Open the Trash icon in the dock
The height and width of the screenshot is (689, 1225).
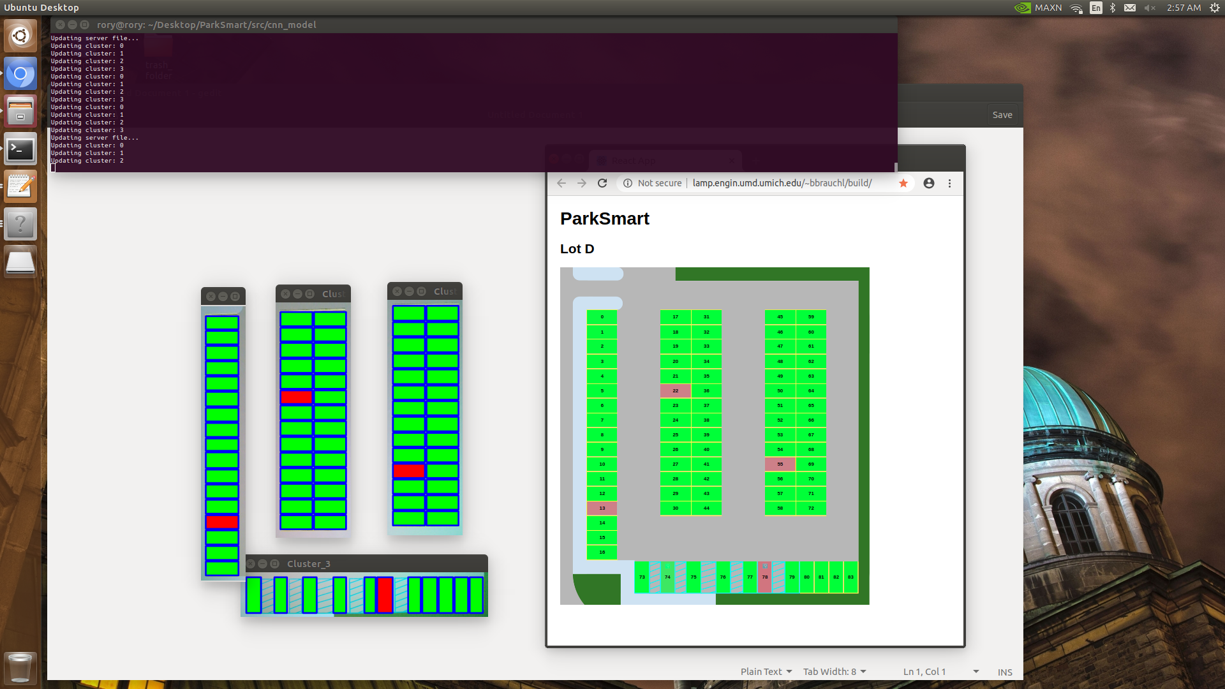point(20,667)
